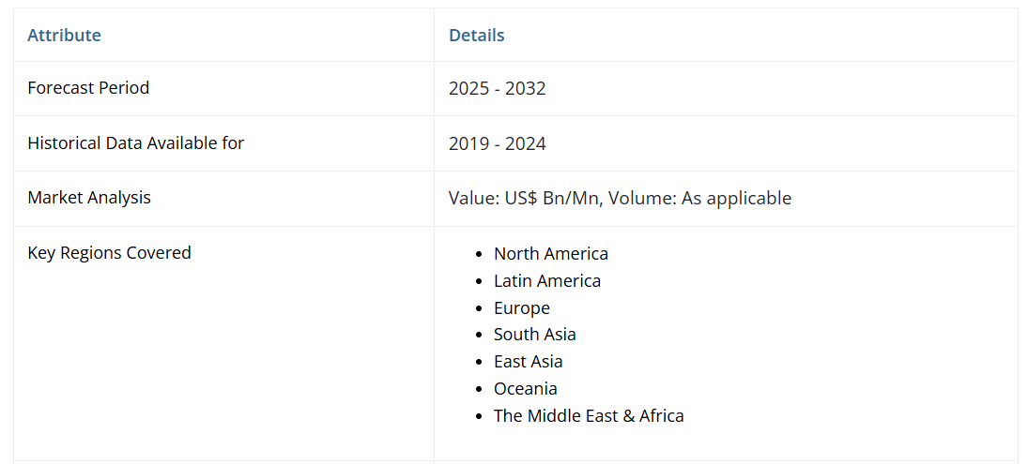Select Historical Data Available for label
Viewport: 1028px width, 464px height.
[x=135, y=143]
